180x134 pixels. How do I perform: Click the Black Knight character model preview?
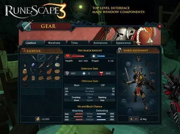pos(139,87)
